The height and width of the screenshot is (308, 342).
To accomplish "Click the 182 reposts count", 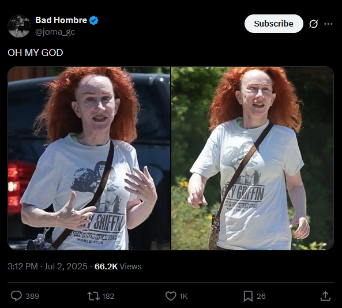I will pyautogui.click(x=108, y=296).
